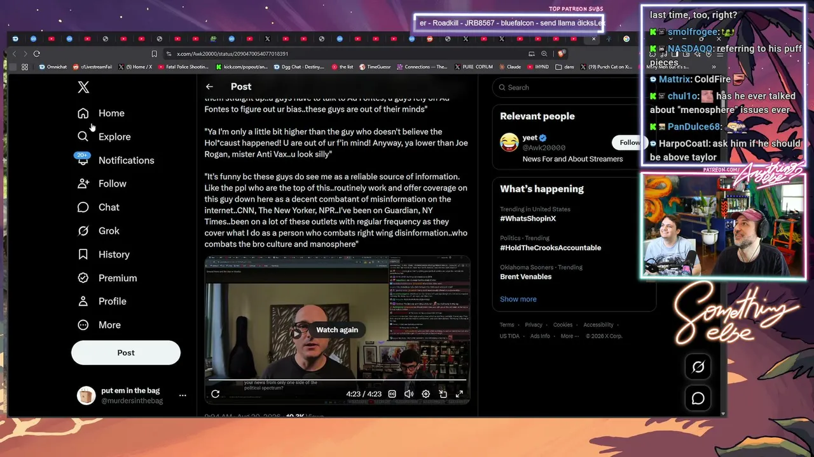Open the Fatal Police Shootin... bookmark
Screen dimensions: 814x457
pos(183,67)
